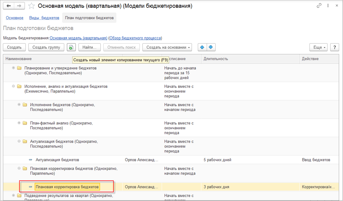The height and width of the screenshot is (201, 343).
Task: Expand 'Планирование и утверждение бюджетов' group
Action: point(13,68)
